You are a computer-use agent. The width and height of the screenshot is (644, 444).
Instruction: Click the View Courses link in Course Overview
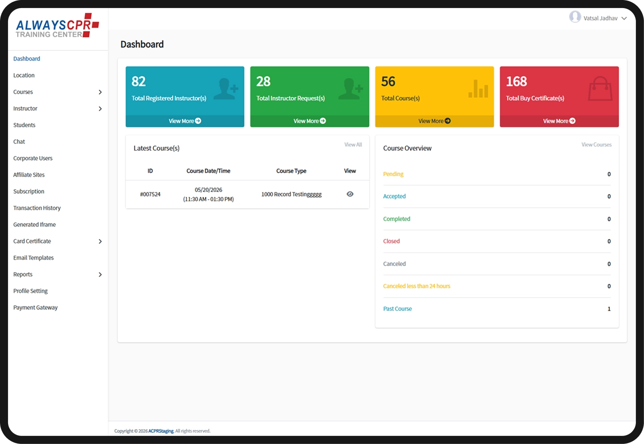596,144
